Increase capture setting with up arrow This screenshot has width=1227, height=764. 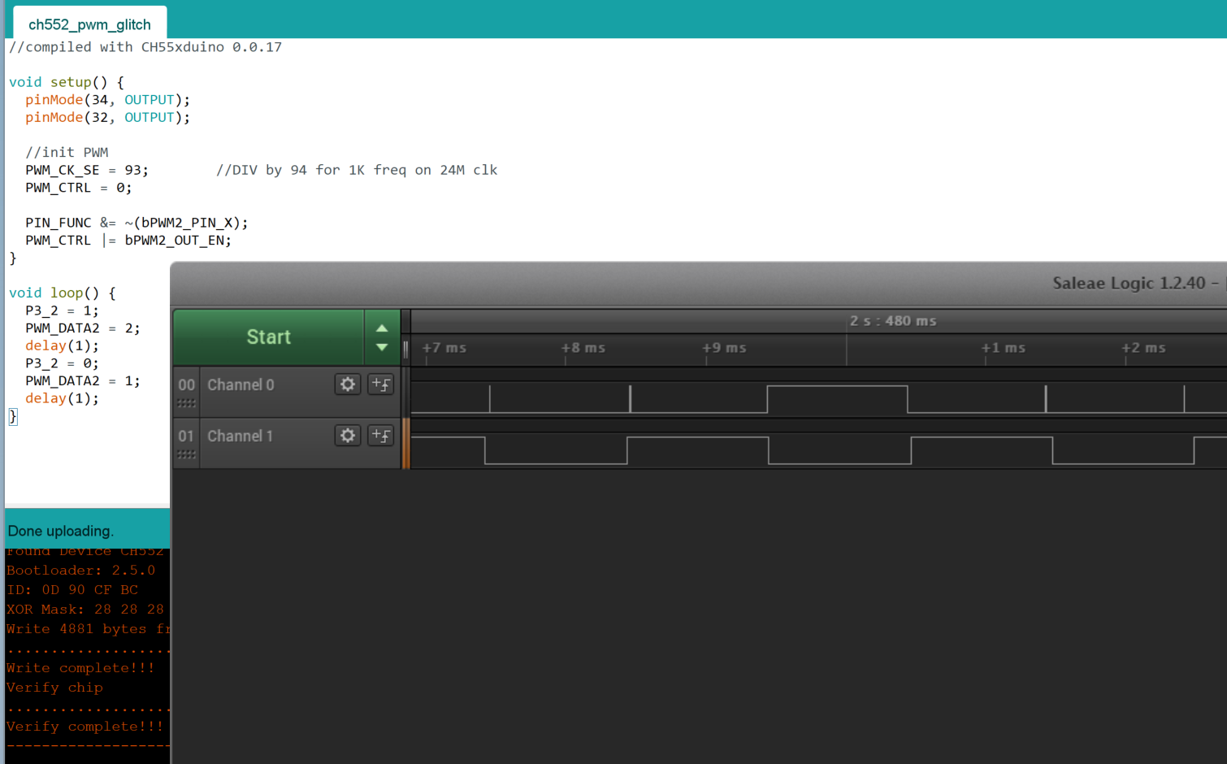(382, 328)
